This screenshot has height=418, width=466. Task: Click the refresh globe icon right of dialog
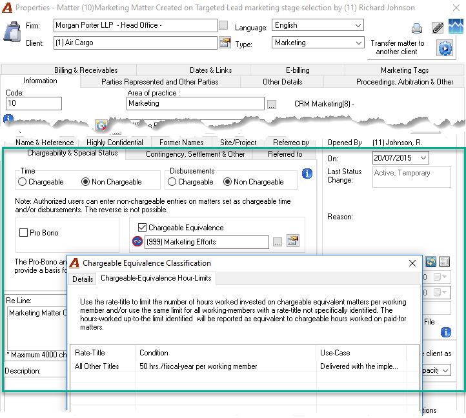[431, 262]
